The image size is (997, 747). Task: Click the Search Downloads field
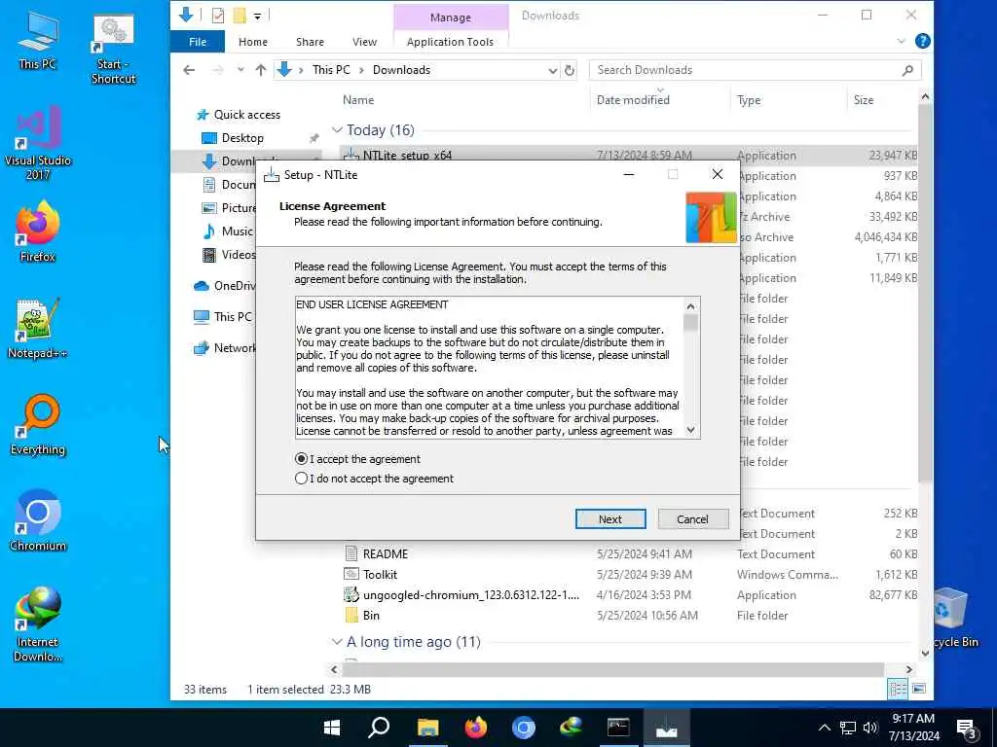[745, 70]
